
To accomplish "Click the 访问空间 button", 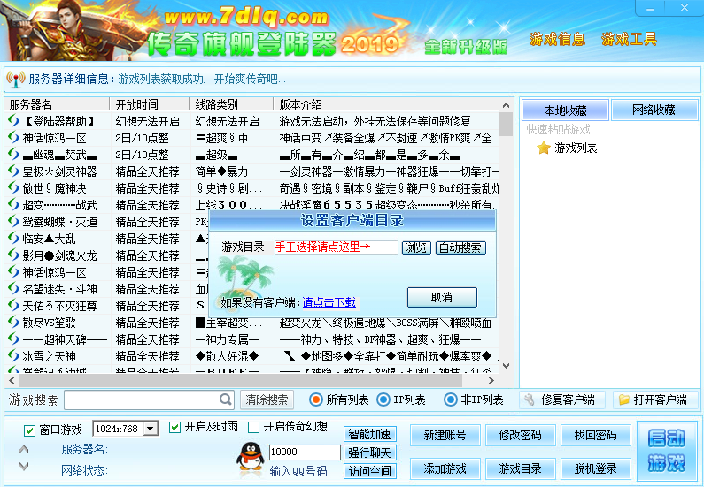I will (x=370, y=471).
